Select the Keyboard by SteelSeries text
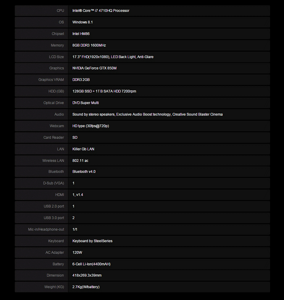The width and height of the screenshot is (284, 300). (x=92, y=241)
